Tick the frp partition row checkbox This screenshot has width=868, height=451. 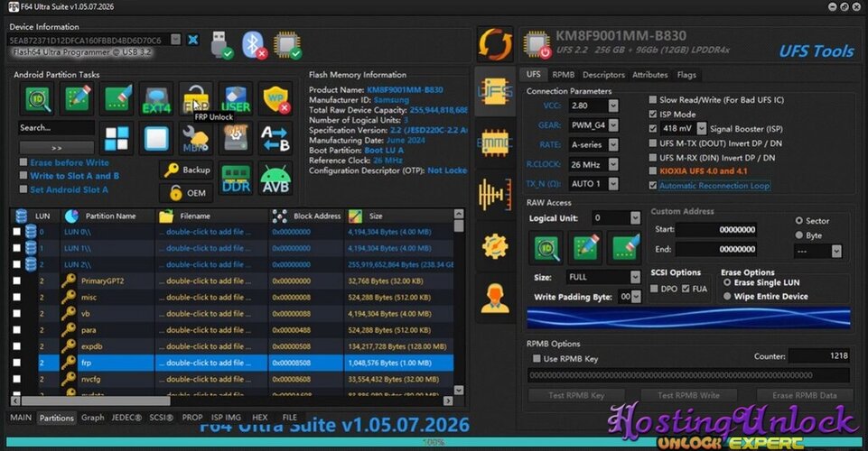coord(16,363)
